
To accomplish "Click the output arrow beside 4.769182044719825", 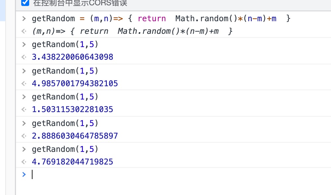I will coord(24,162).
